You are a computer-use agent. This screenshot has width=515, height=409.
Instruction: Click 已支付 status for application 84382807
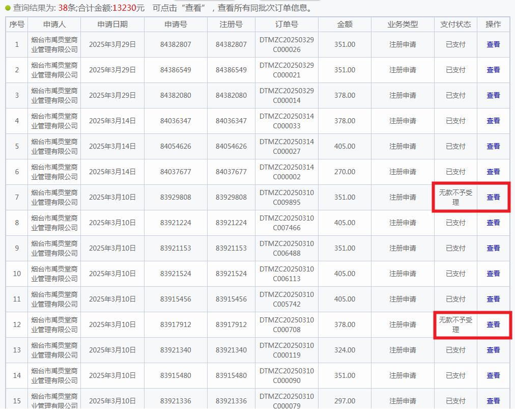[x=455, y=44]
